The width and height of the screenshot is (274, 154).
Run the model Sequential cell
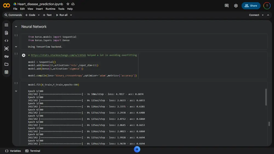(24, 55)
